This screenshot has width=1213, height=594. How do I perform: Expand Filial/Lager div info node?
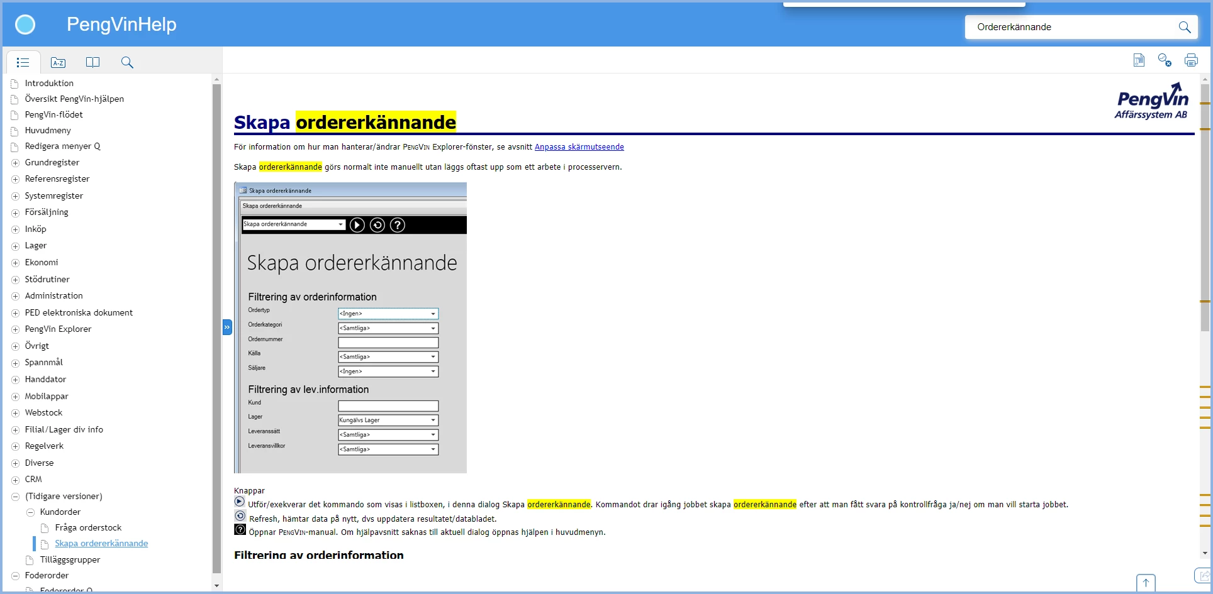[16, 430]
